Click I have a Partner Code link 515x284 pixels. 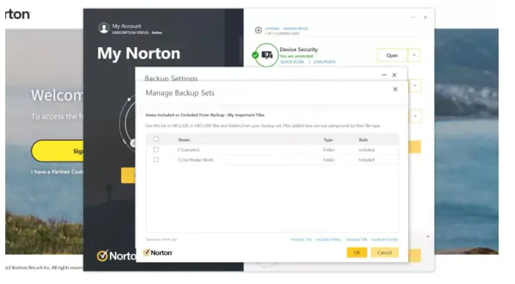58,171
